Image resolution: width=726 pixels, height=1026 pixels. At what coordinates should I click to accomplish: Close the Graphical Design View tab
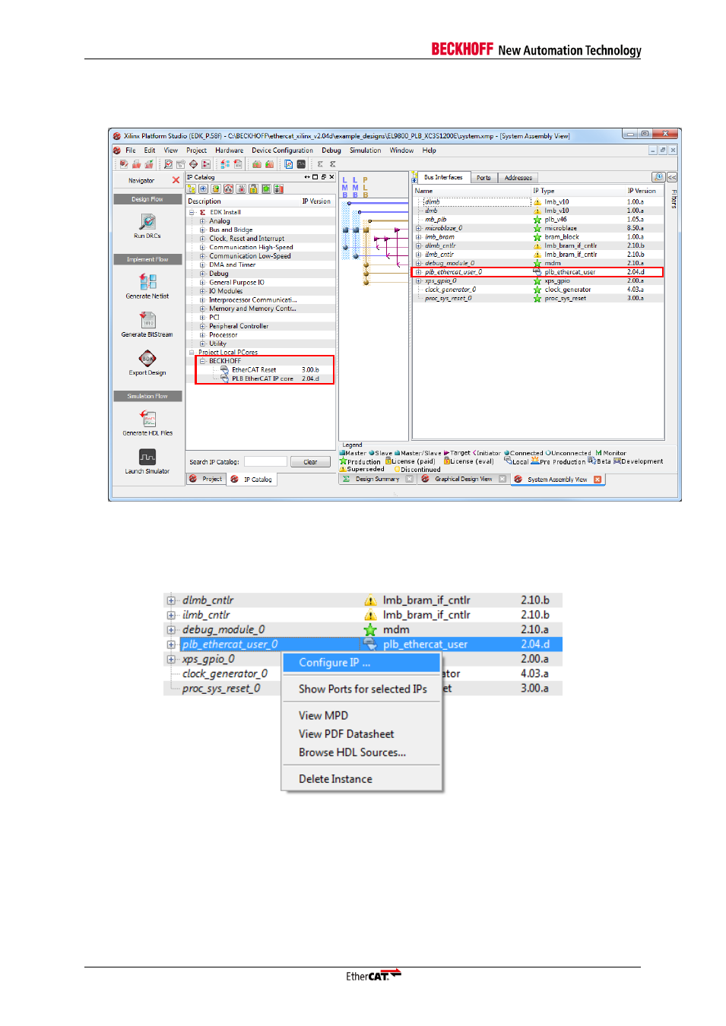pos(502,479)
